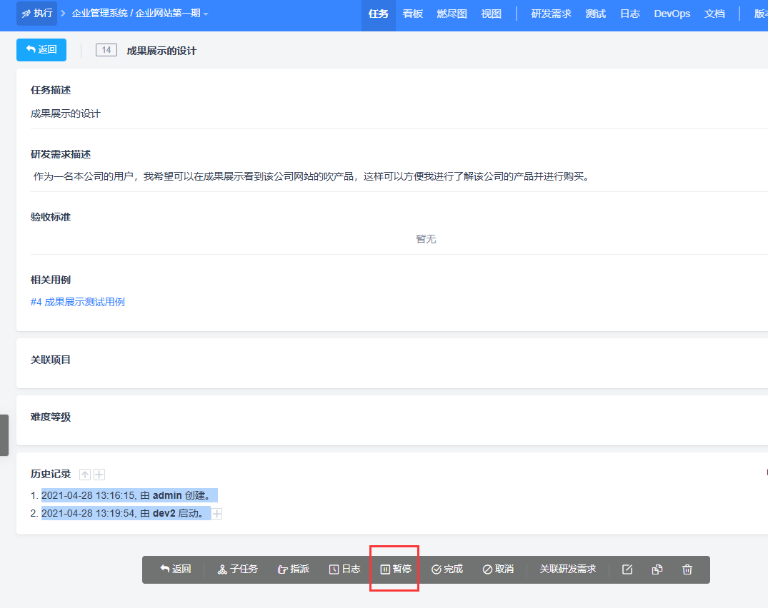Viewport: 768px width, 608px height.
Task: Open the 燃尽图 tab
Action: 452,14
